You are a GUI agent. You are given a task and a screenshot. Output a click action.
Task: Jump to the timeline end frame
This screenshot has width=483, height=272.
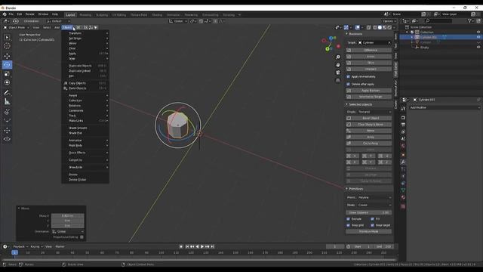[212, 246]
